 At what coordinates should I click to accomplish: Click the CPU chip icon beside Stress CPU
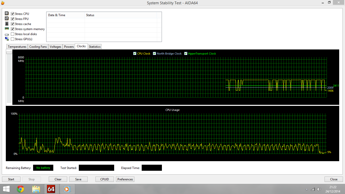pos(7,14)
